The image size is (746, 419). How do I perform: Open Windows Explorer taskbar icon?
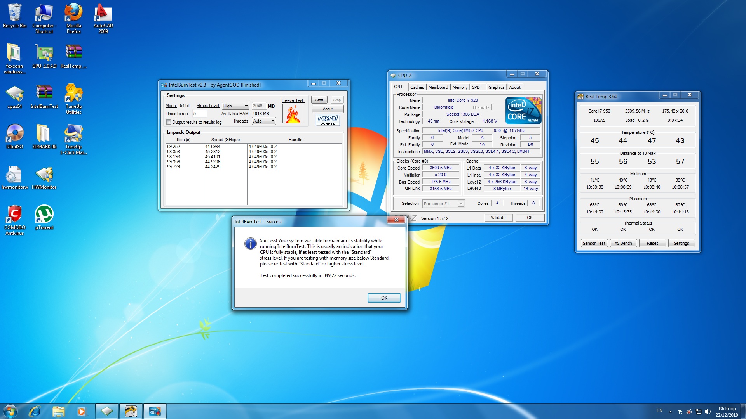pos(58,411)
